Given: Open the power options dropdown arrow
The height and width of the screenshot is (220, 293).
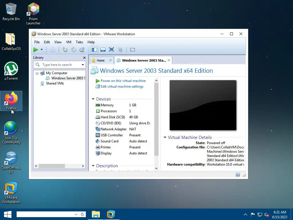Looking at the screenshot, I should pyautogui.click(x=42, y=50).
